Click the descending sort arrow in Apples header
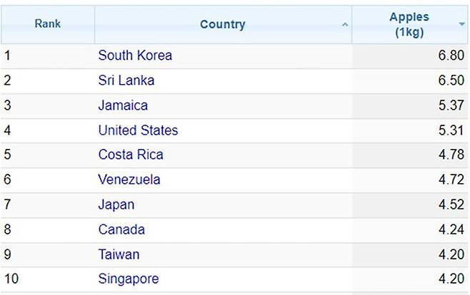Image resolution: width=470 pixels, height=295 pixels. pyautogui.click(x=462, y=24)
